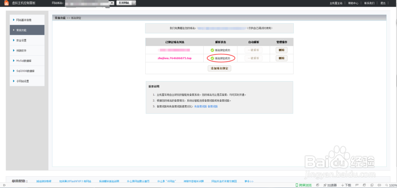Expand 子网站设置 in sidebar
The image size is (397, 188).
coord(27,81)
